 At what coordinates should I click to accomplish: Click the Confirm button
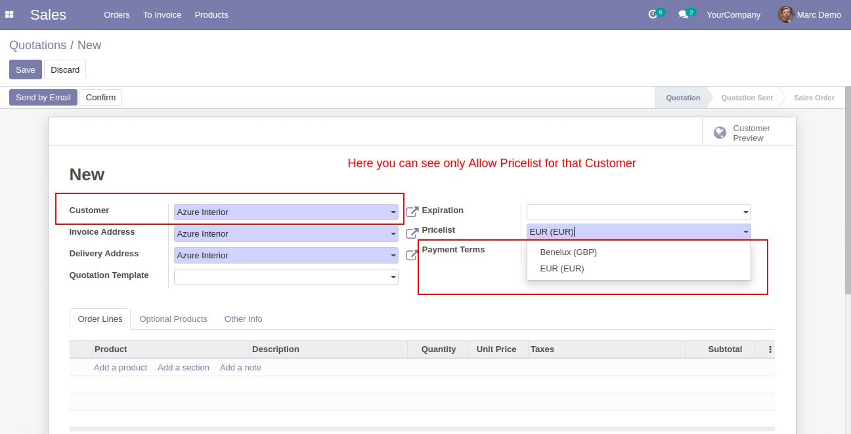(x=100, y=97)
